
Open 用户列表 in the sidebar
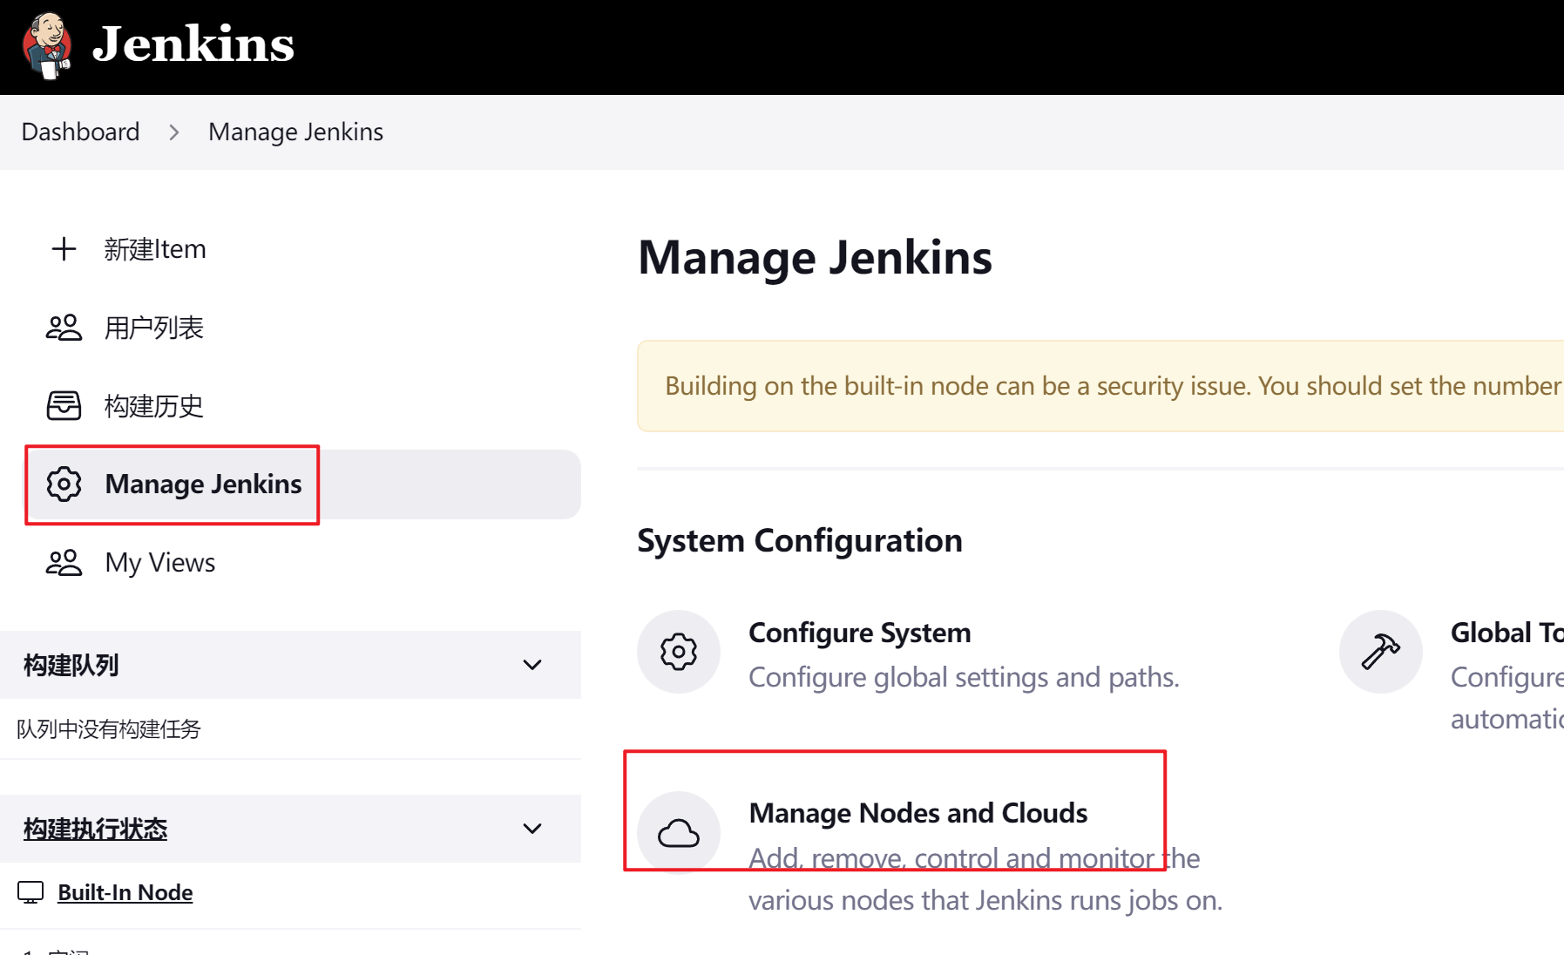click(x=154, y=328)
